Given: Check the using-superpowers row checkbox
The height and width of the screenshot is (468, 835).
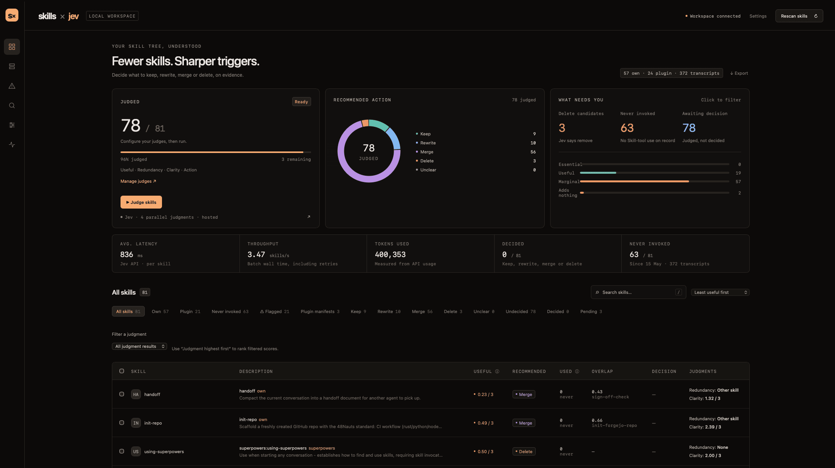Looking at the screenshot, I should coord(122,451).
